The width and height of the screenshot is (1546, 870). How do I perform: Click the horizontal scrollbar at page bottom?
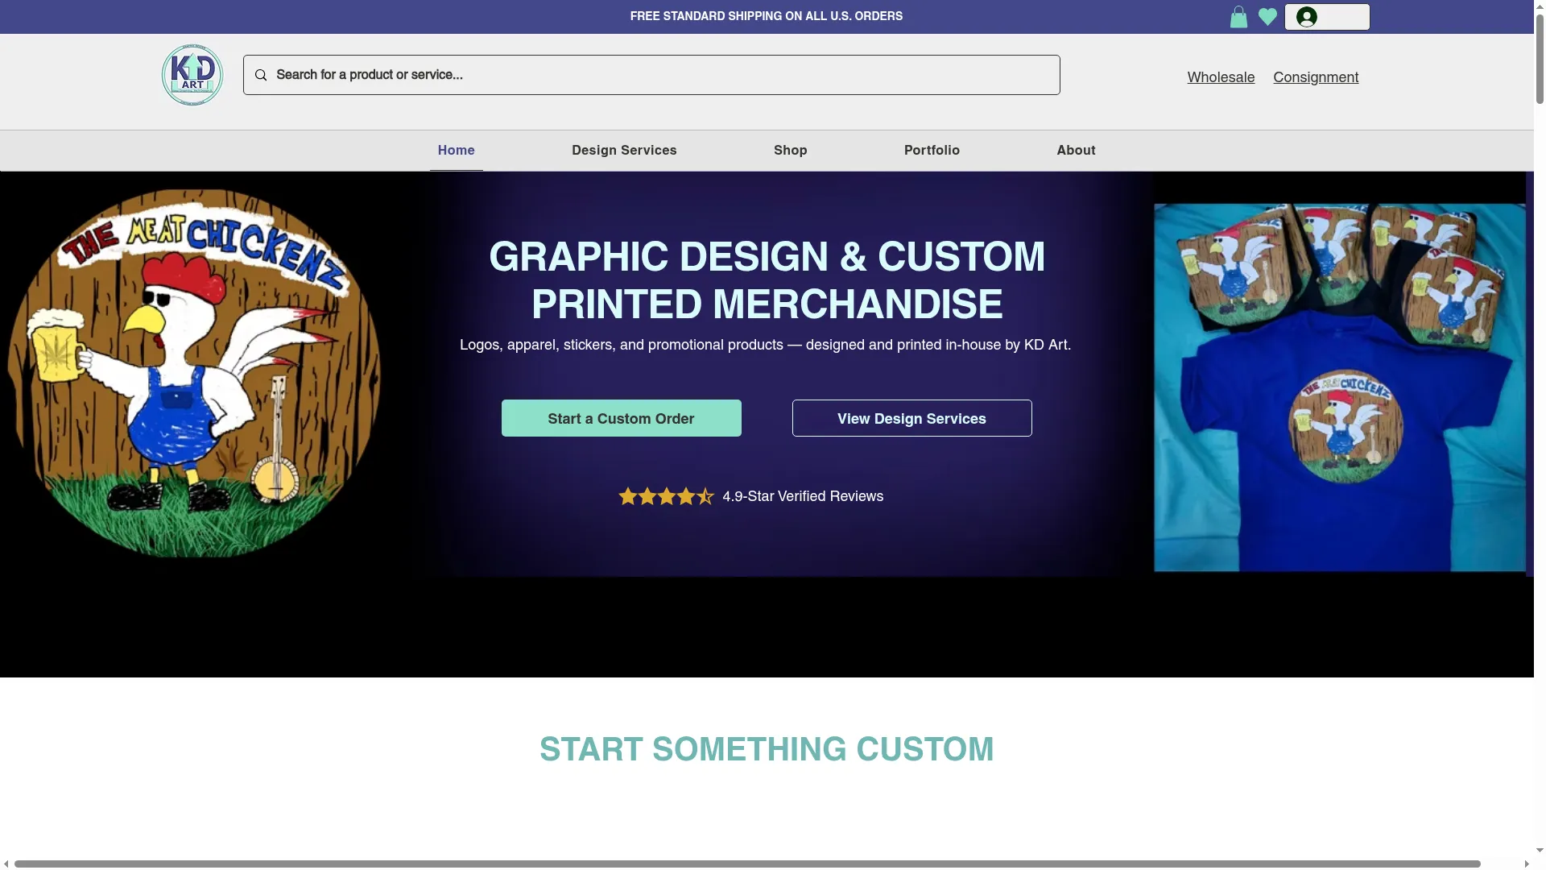point(747,864)
